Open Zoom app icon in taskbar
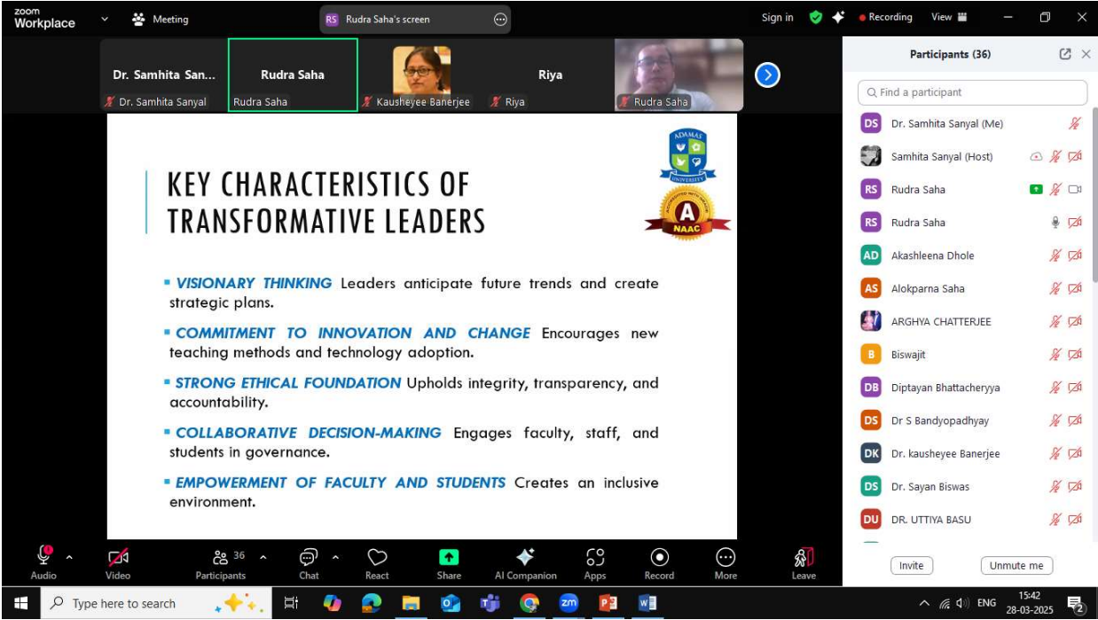1098x620 pixels. (x=569, y=603)
